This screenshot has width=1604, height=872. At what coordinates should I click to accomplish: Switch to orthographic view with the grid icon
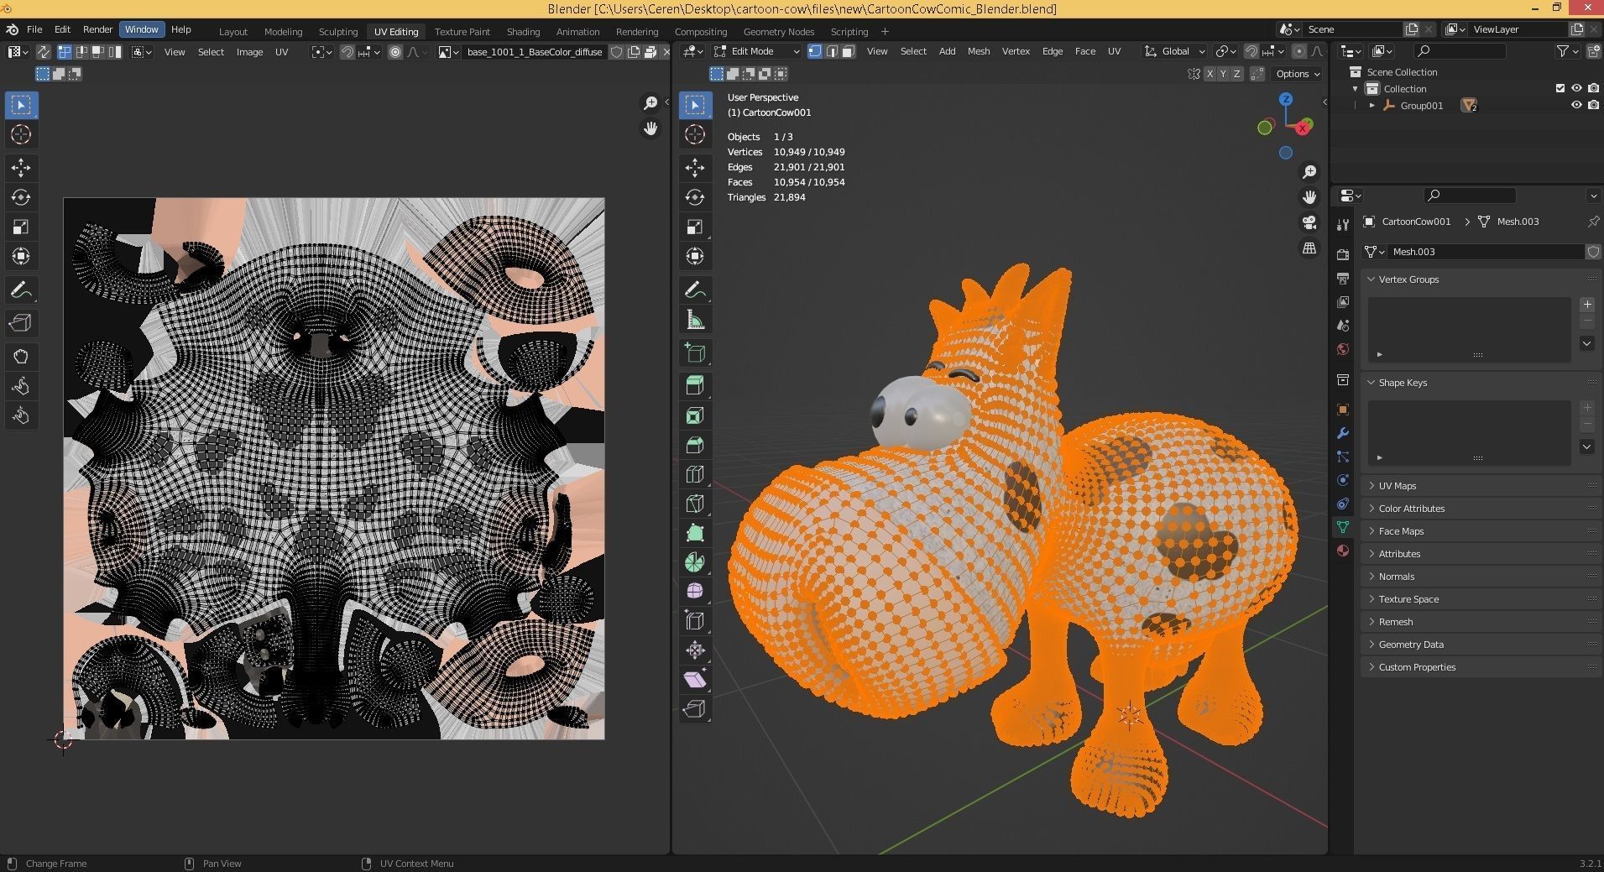tap(1309, 248)
